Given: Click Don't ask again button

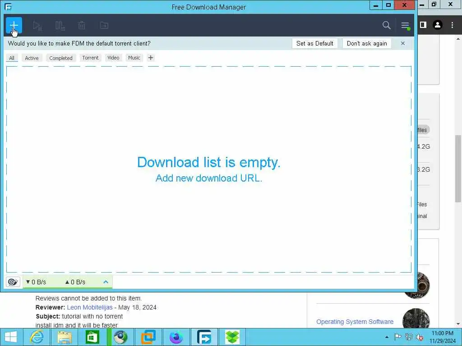Looking at the screenshot, I should [x=367, y=44].
